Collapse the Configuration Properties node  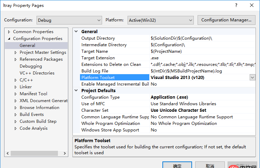9,39
